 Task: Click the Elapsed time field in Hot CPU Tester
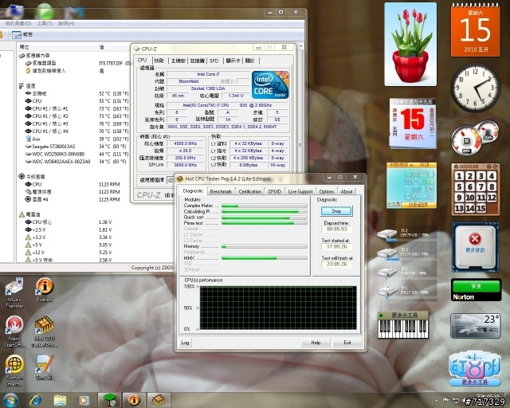[x=336, y=229]
